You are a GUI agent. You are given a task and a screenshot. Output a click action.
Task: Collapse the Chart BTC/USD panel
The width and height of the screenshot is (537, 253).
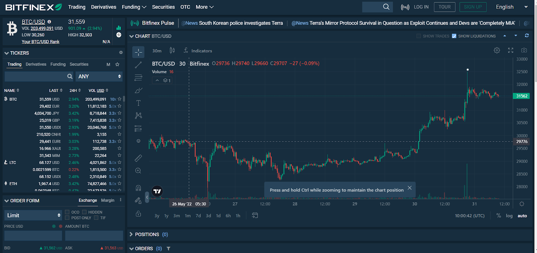[x=132, y=36]
